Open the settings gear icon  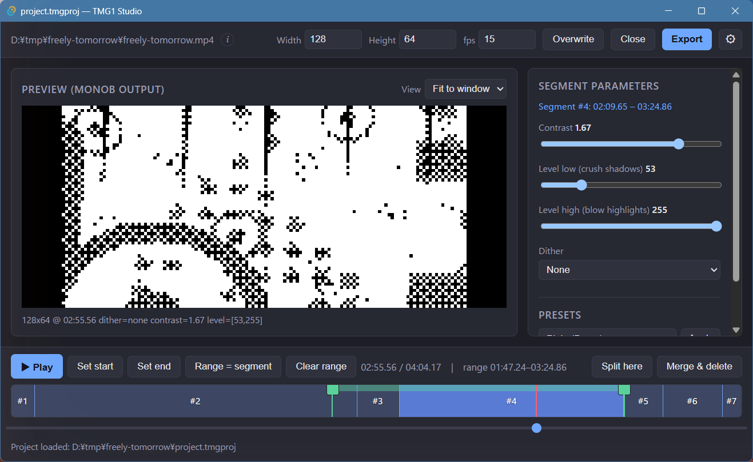[x=730, y=39]
